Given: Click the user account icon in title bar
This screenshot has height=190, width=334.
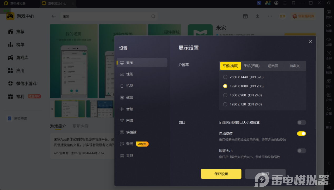Looking at the screenshot, I should [276, 3].
